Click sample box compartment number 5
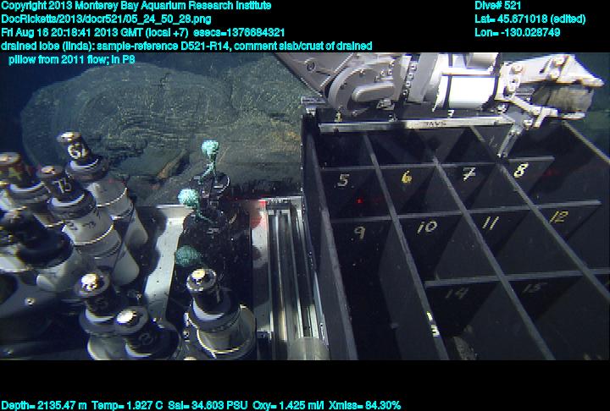The image size is (610, 411). coord(343,180)
